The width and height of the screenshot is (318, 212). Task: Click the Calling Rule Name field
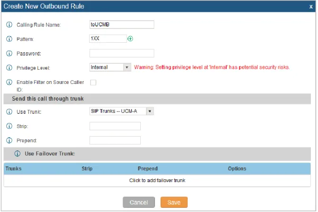point(122,25)
